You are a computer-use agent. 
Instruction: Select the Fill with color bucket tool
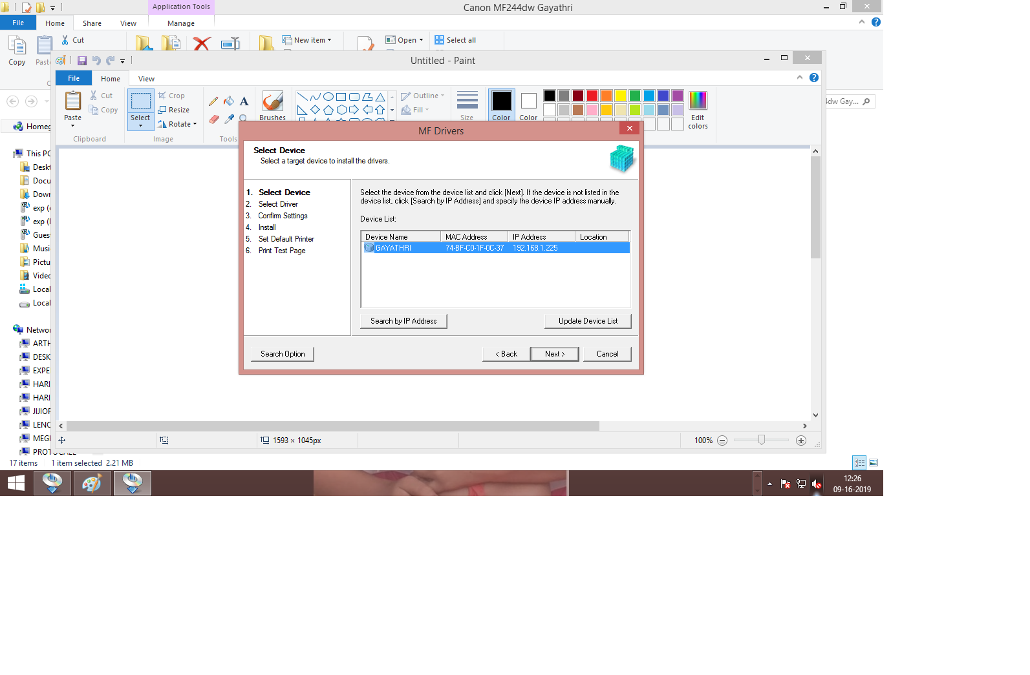pos(229,101)
